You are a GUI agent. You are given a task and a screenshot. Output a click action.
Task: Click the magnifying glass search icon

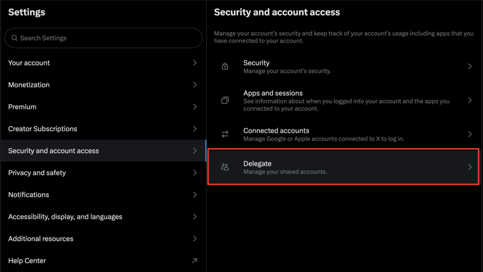tap(15, 38)
